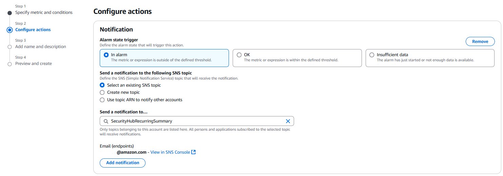The width and height of the screenshot is (503, 176).
Task: Choose Insufficient data state trigger
Action: (372, 54)
